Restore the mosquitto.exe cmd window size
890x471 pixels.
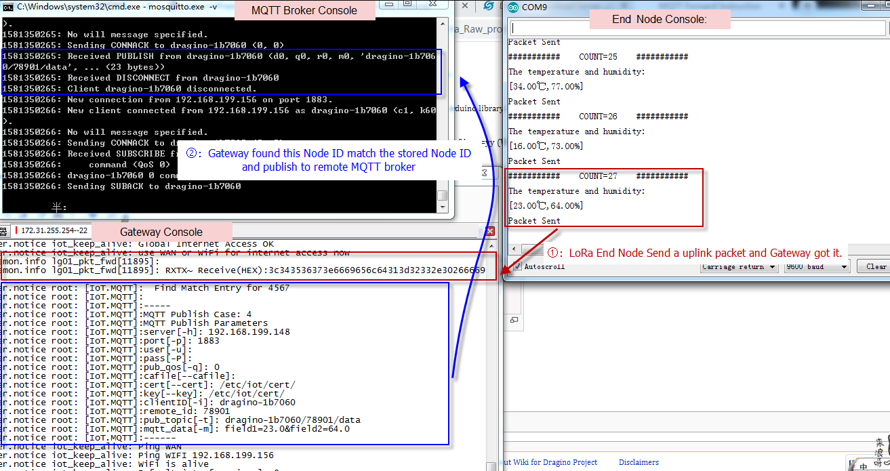[407, 5]
